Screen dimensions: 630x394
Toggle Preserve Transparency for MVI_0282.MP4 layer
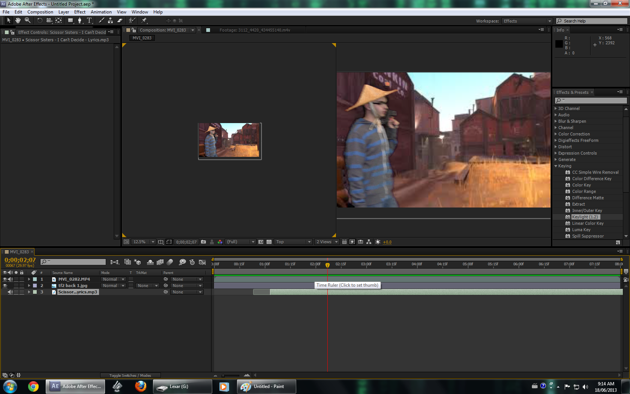click(131, 279)
